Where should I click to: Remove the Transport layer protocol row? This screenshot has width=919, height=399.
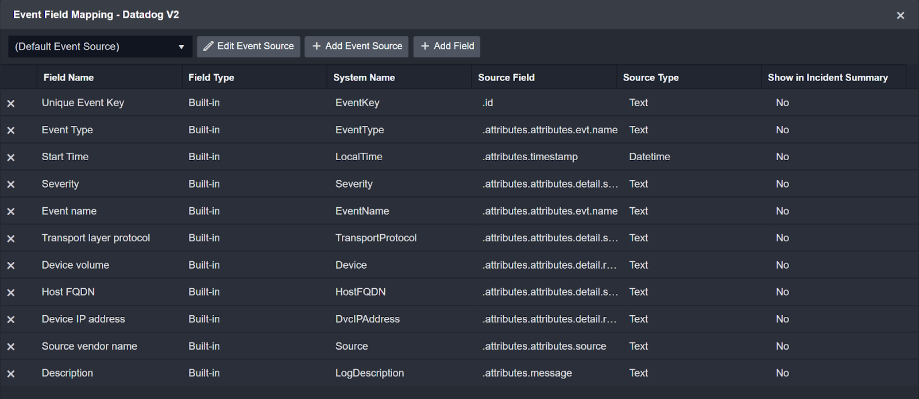coord(11,238)
